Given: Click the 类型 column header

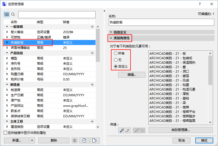Looking at the screenshot, I should pyautogui.click(x=49, y=22).
